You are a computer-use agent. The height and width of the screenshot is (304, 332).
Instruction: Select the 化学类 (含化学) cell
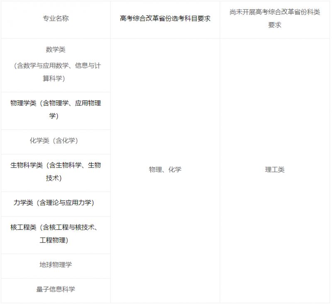tap(56, 142)
